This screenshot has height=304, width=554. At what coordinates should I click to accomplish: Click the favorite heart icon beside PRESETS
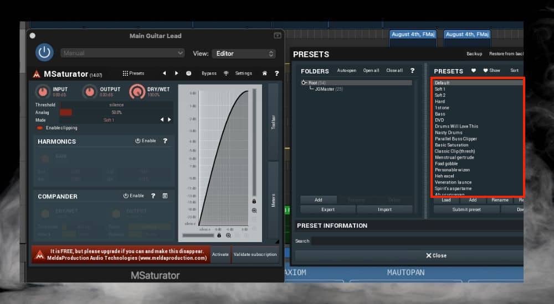[474, 71]
